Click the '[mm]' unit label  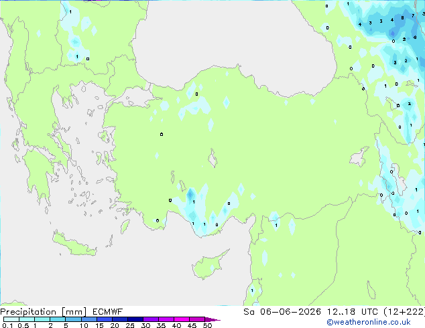[x=74, y=312]
